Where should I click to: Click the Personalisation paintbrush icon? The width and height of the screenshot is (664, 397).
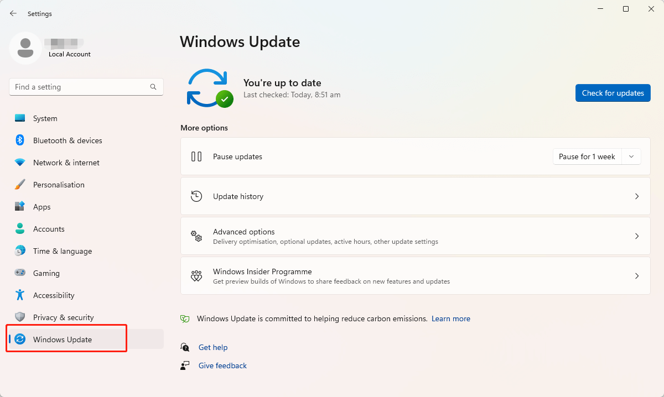click(x=20, y=185)
